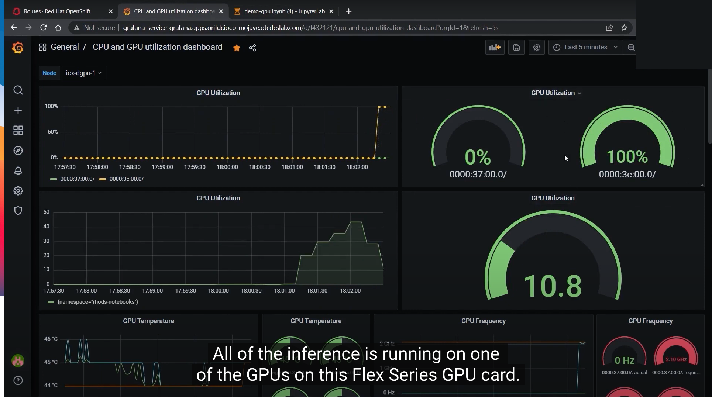Switch to the Routes Red Hat OpenShift tab
The image size is (712, 397).
click(x=57, y=11)
